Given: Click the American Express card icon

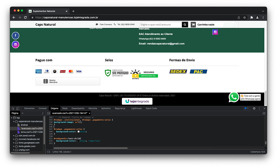Looking at the screenshot, I should pyautogui.click(x=39, y=71).
